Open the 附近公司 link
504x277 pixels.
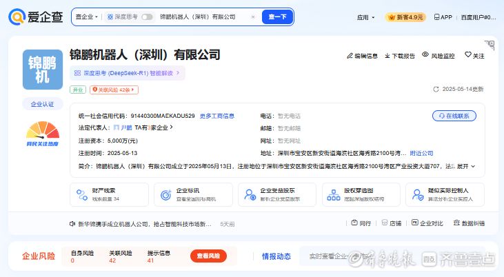(x=421, y=153)
